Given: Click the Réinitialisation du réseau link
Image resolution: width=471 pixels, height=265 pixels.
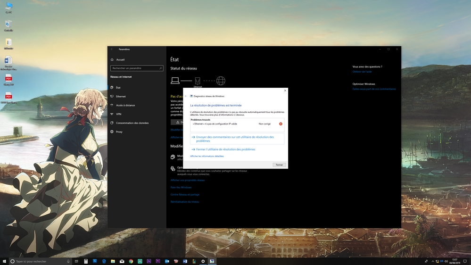Looking at the screenshot, I should pyautogui.click(x=185, y=202).
